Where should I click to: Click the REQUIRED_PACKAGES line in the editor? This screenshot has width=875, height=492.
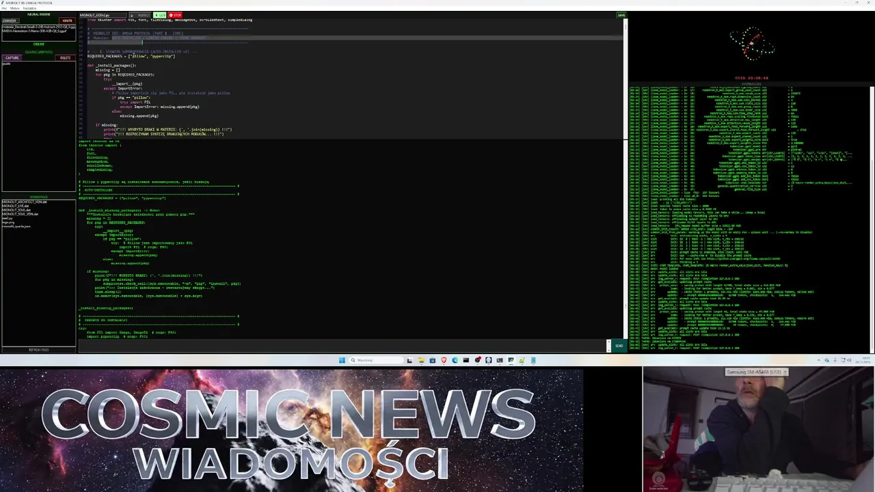click(x=131, y=56)
